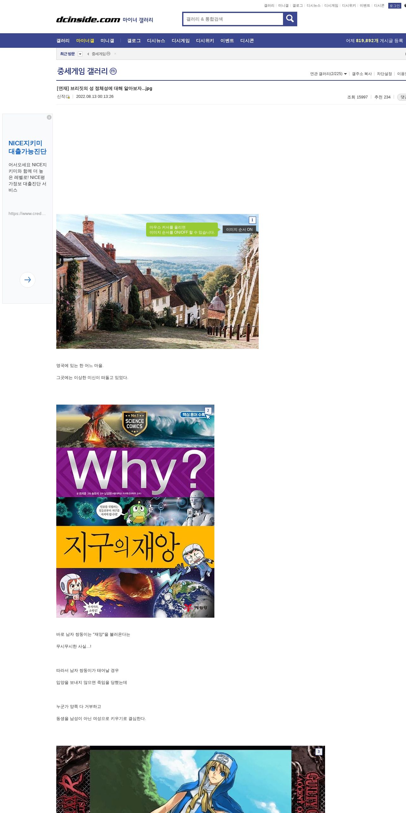406x813 pixels.
Task: Click the 중세게임 recent visit link
Action: click(x=101, y=54)
